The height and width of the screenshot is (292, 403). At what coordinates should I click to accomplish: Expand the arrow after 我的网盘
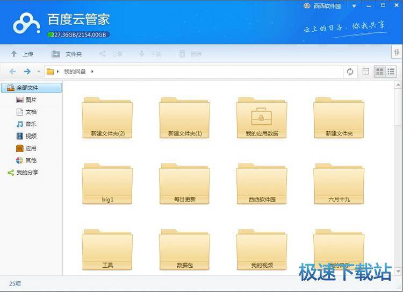point(92,72)
